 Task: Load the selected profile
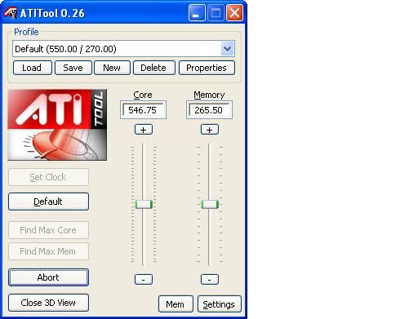coord(32,68)
